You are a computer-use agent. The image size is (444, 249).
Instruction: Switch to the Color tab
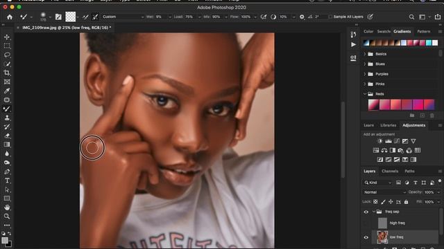[368, 32]
